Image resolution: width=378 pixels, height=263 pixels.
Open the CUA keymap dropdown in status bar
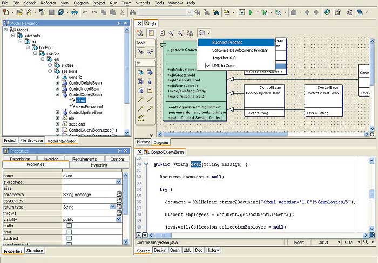coord(359,243)
